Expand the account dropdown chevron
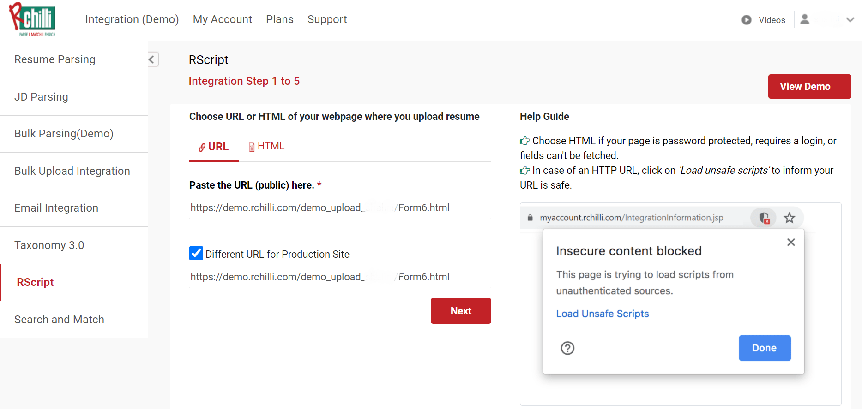 click(x=850, y=20)
